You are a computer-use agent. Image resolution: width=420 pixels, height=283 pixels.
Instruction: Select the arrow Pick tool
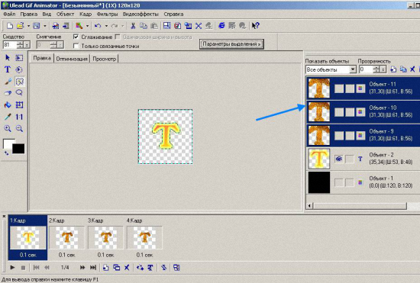[x=8, y=58]
